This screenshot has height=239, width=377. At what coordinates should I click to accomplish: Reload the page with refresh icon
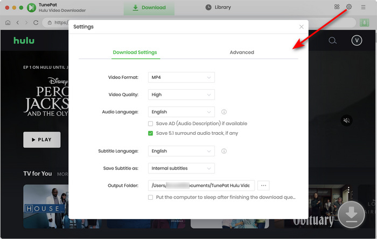[36, 23]
